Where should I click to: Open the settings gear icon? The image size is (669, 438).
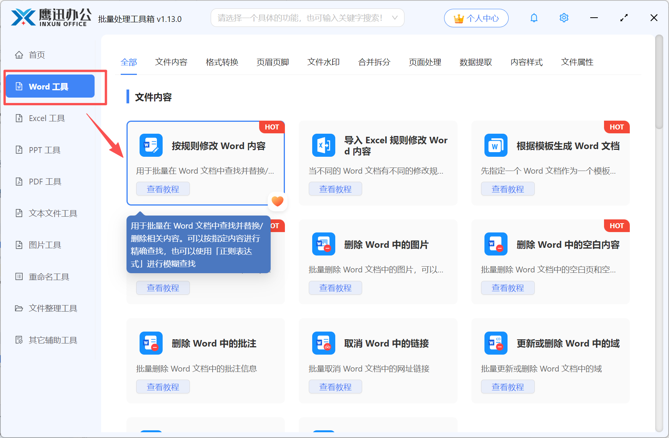564,17
